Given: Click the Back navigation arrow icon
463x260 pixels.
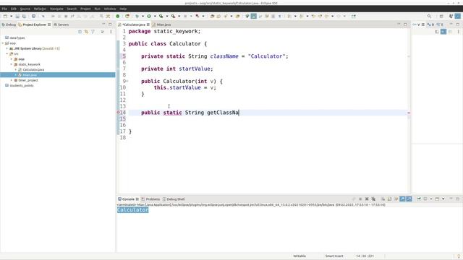Looking at the screenshot, I should 327,16.
